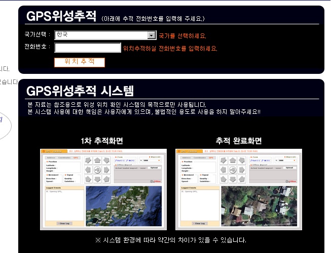This screenshot has height=253, width=331.
Task: Click right arrow in the 추적 완료화면 preview
Action: coord(242,170)
